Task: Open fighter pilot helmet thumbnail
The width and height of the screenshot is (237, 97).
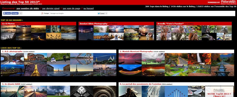Action: 130,91
